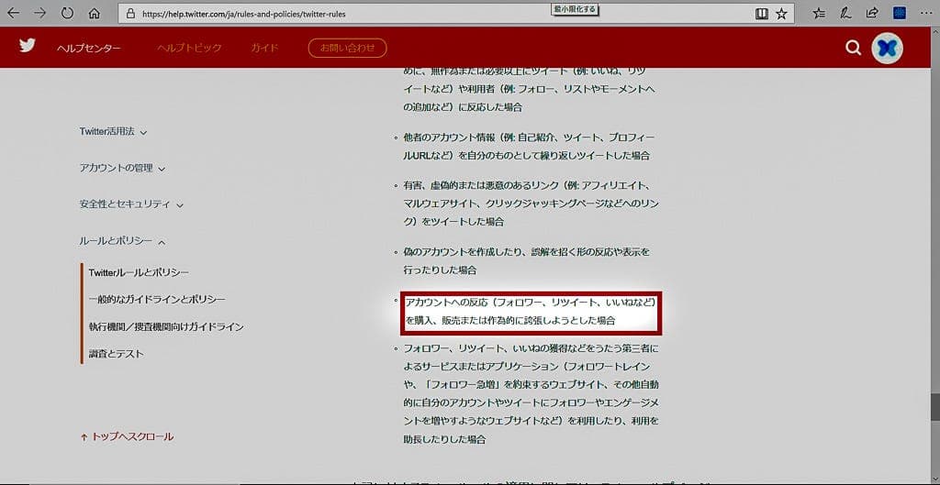Click the browser forward arrow
940x485 pixels.
(40, 14)
